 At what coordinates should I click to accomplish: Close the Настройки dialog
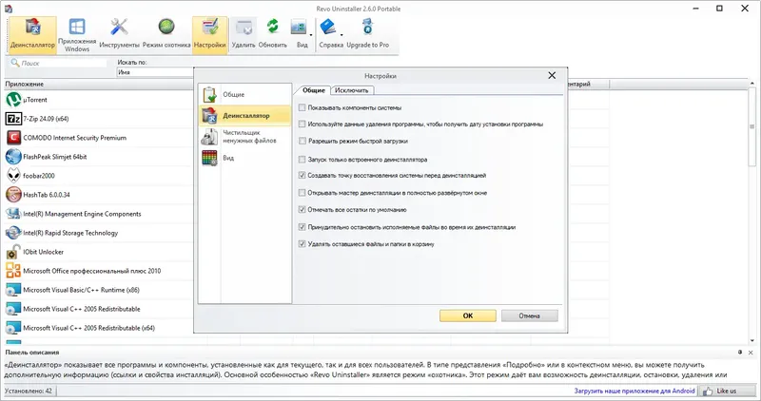[x=552, y=76]
